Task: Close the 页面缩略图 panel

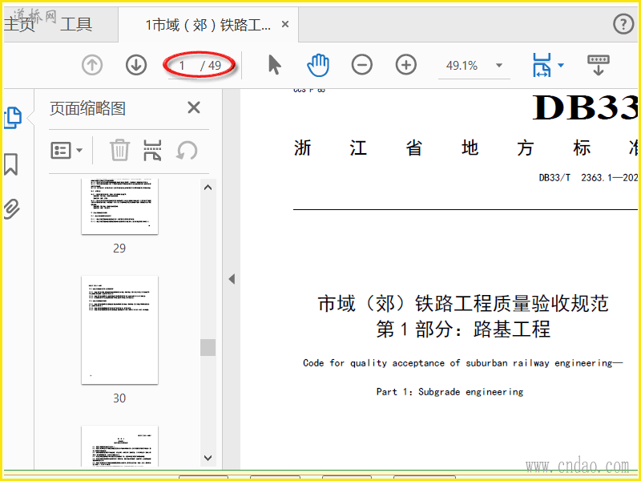Action: coord(193,108)
